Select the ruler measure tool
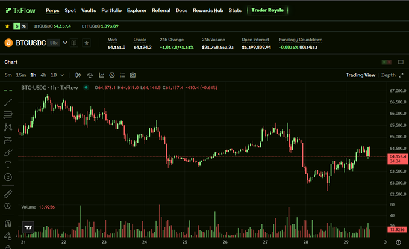This screenshot has height=249, width=409. (8, 194)
